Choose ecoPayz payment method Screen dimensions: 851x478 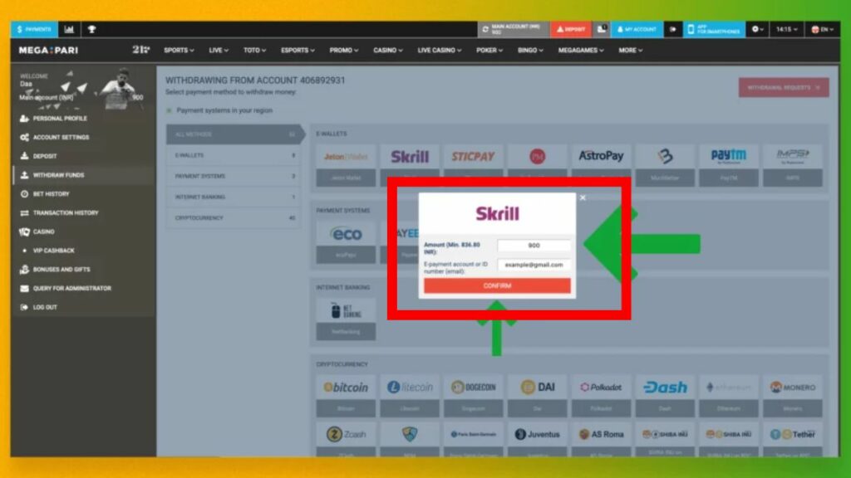coord(346,242)
